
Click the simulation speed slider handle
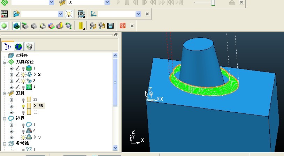(213, 3)
